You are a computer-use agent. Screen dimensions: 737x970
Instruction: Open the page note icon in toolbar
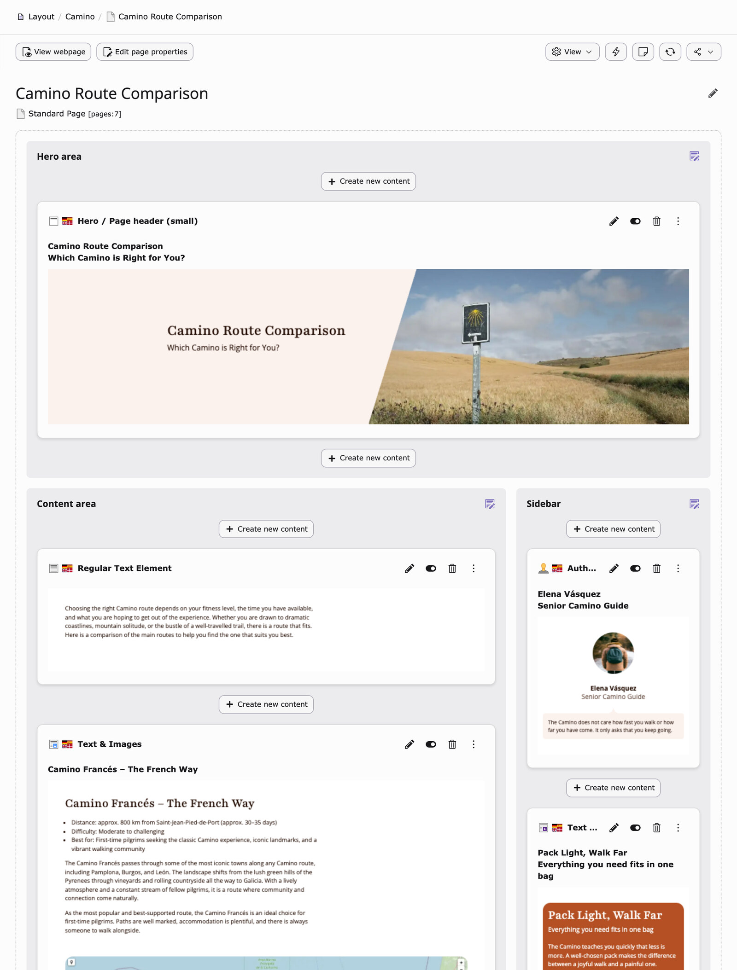coord(643,52)
